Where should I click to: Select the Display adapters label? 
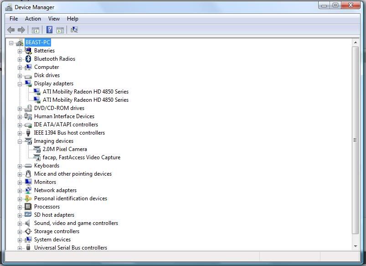coord(54,83)
